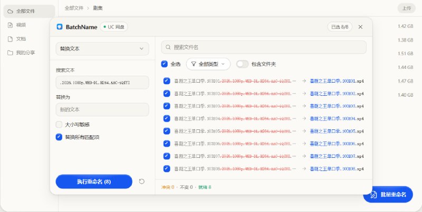The height and width of the screenshot is (212, 422).
Task: Click the 批量重命名 floating button
Action: tap(388, 195)
